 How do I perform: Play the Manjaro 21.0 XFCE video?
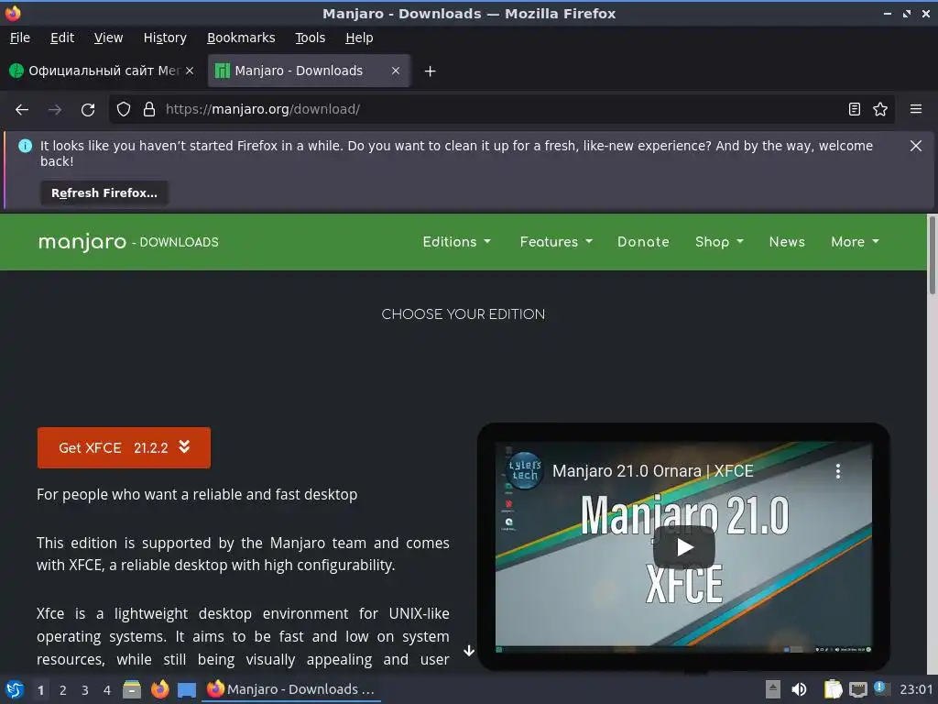[683, 546]
